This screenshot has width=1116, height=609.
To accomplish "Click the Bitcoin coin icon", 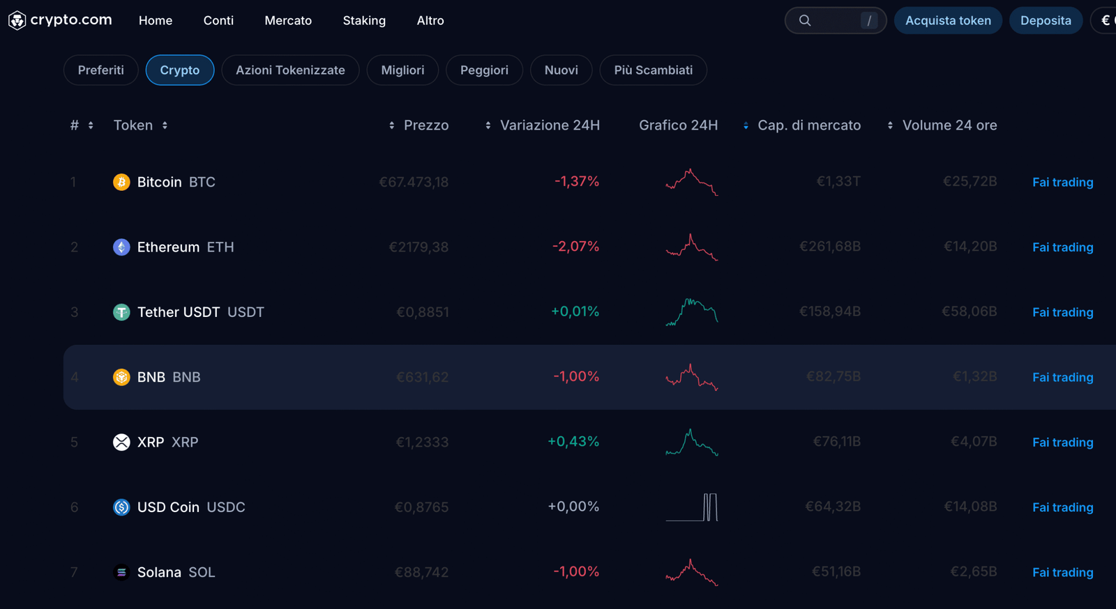I will point(121,182).
